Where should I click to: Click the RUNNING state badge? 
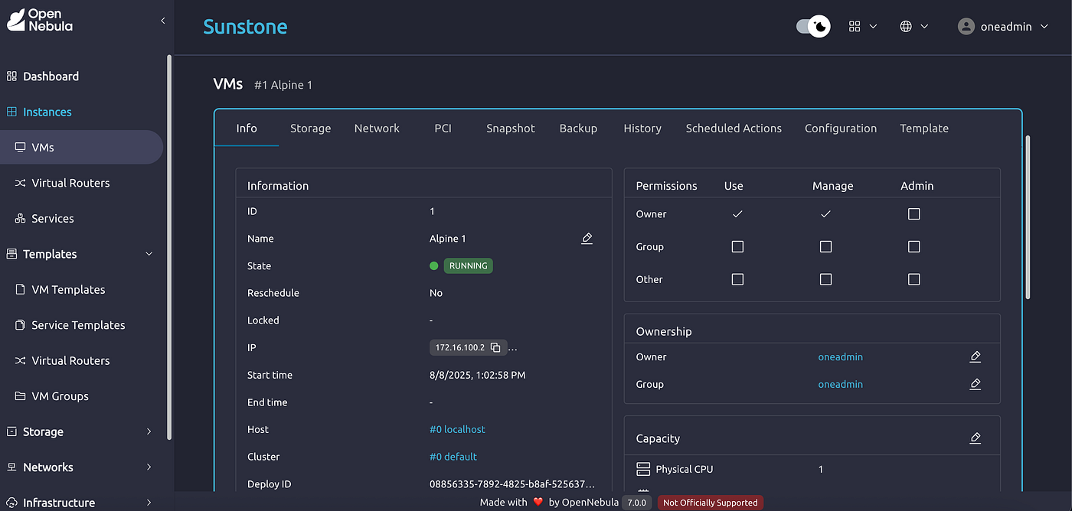coord(469,266)
